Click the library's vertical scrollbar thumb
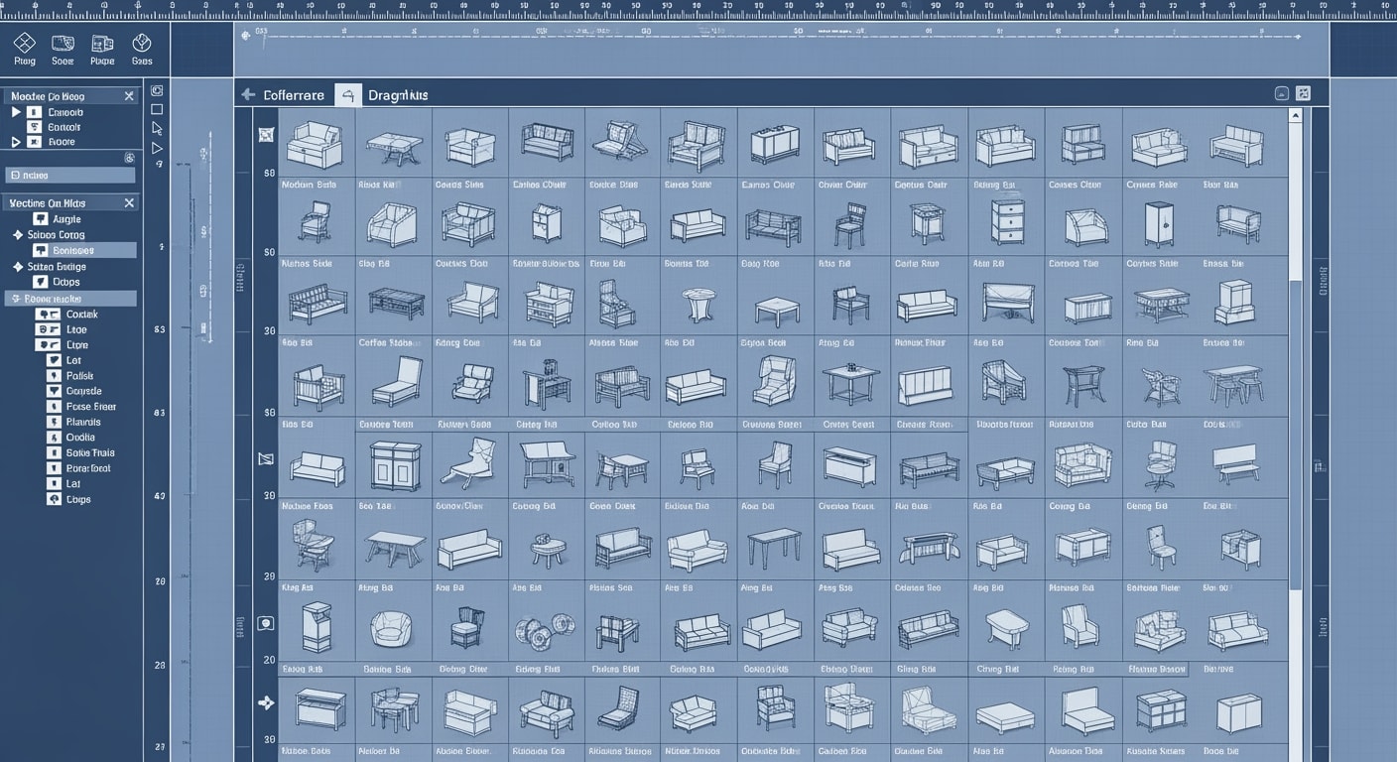Image resolution: width=1397 pixels, height=762 pixels. point(1295,437)
